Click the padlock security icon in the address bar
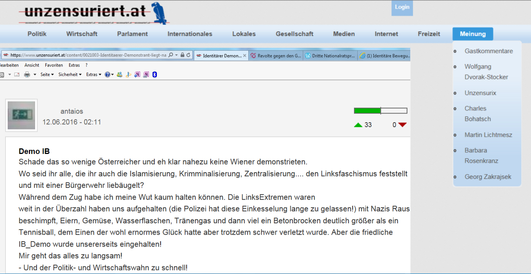This screenshot has height=274, width=531. (x=182, y=55)
